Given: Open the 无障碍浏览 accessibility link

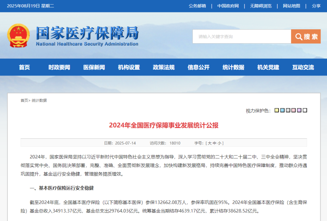Looking at the screenshot, I should 261,6.
